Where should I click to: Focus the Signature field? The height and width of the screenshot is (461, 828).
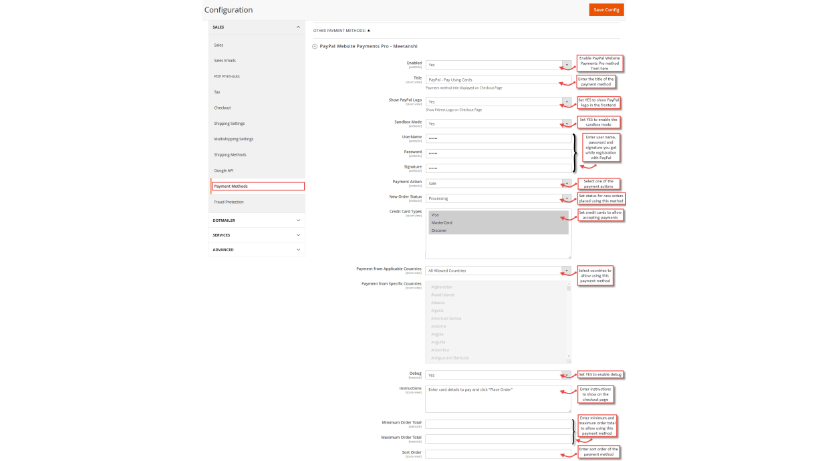coord(499,168)
